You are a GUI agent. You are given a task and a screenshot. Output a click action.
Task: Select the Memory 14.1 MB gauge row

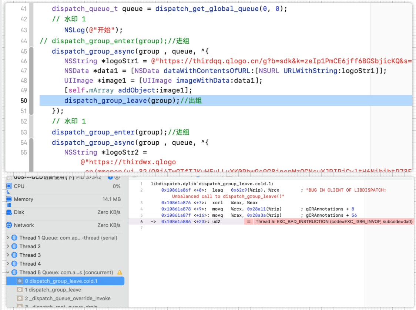(x=65, y=199)
